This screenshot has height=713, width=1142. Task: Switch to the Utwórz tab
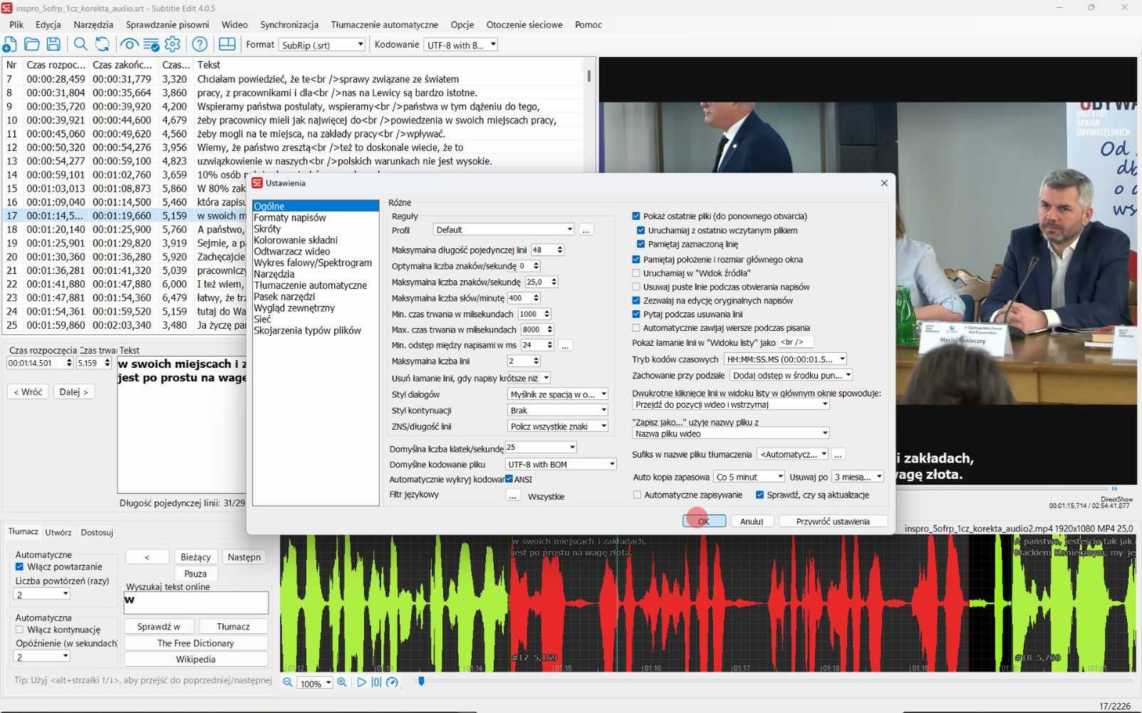(x=59, y=532)
